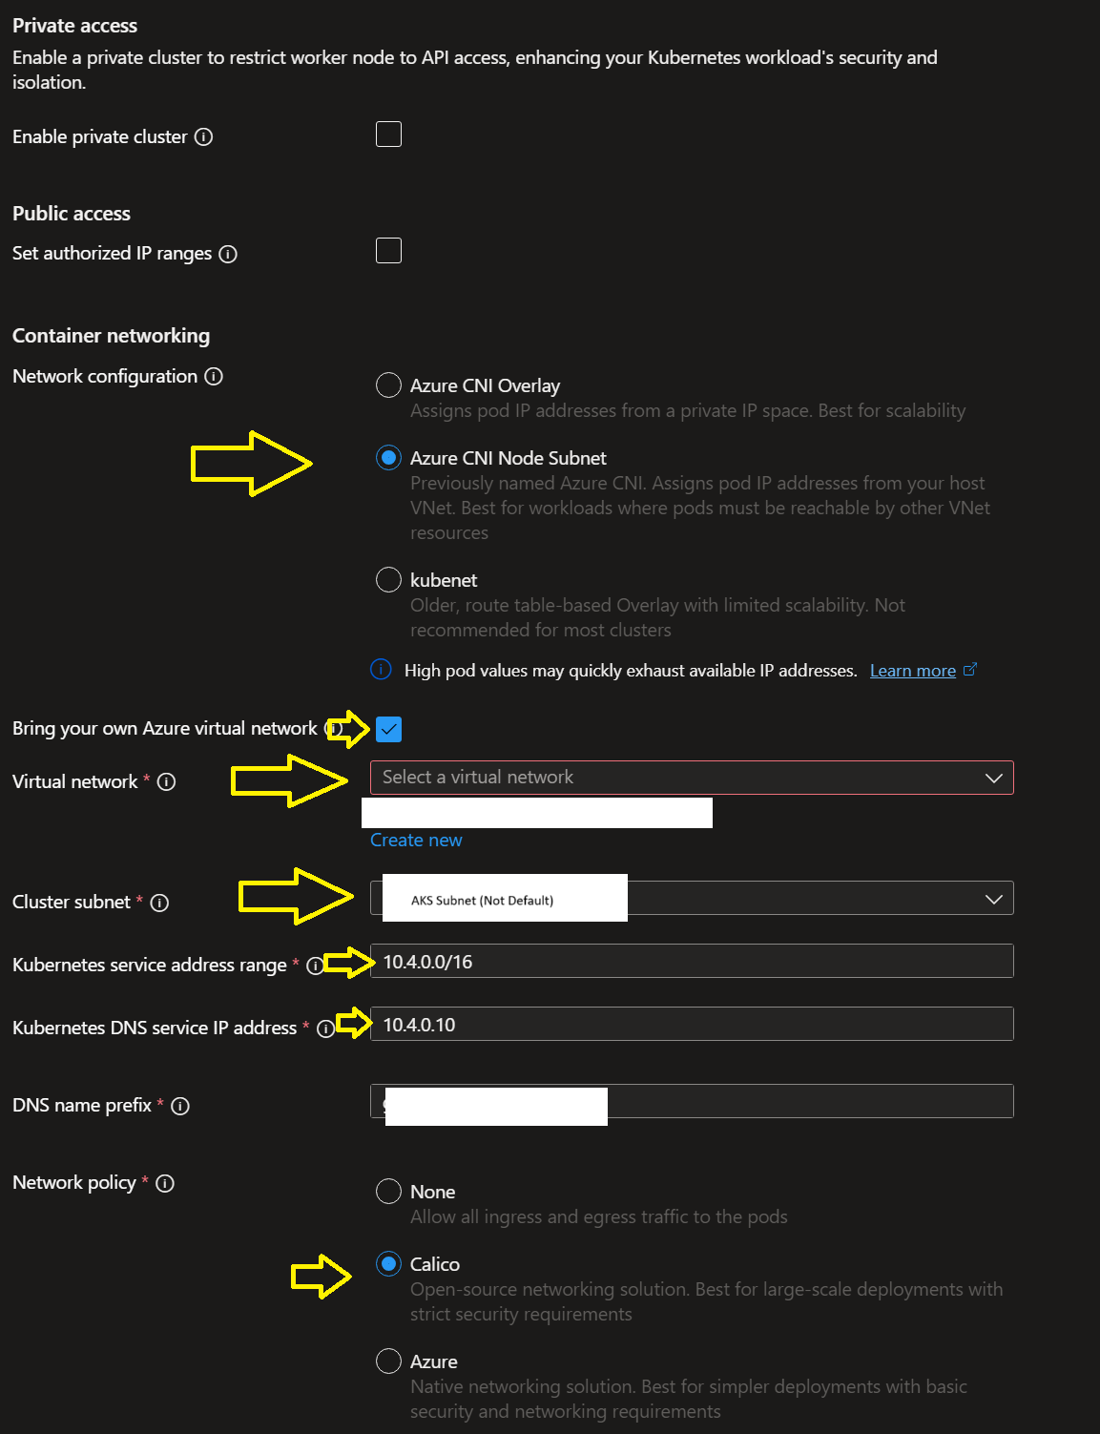Image resolution: width=1100 pixels, height=1434 pixels.
Task: Click Create new virtual network link
Action: pyautogui.click(x=416, y=841)
